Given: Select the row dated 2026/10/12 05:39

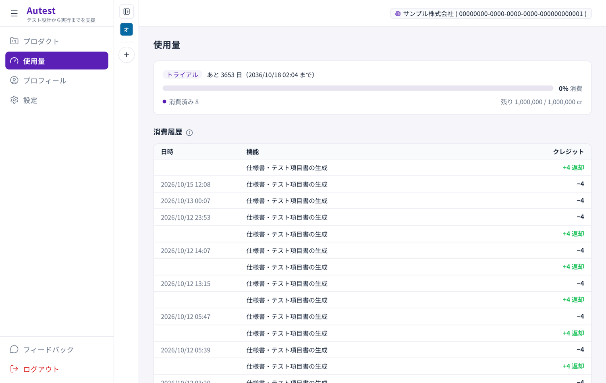Looking at the screenshot, I should point(372,350).
